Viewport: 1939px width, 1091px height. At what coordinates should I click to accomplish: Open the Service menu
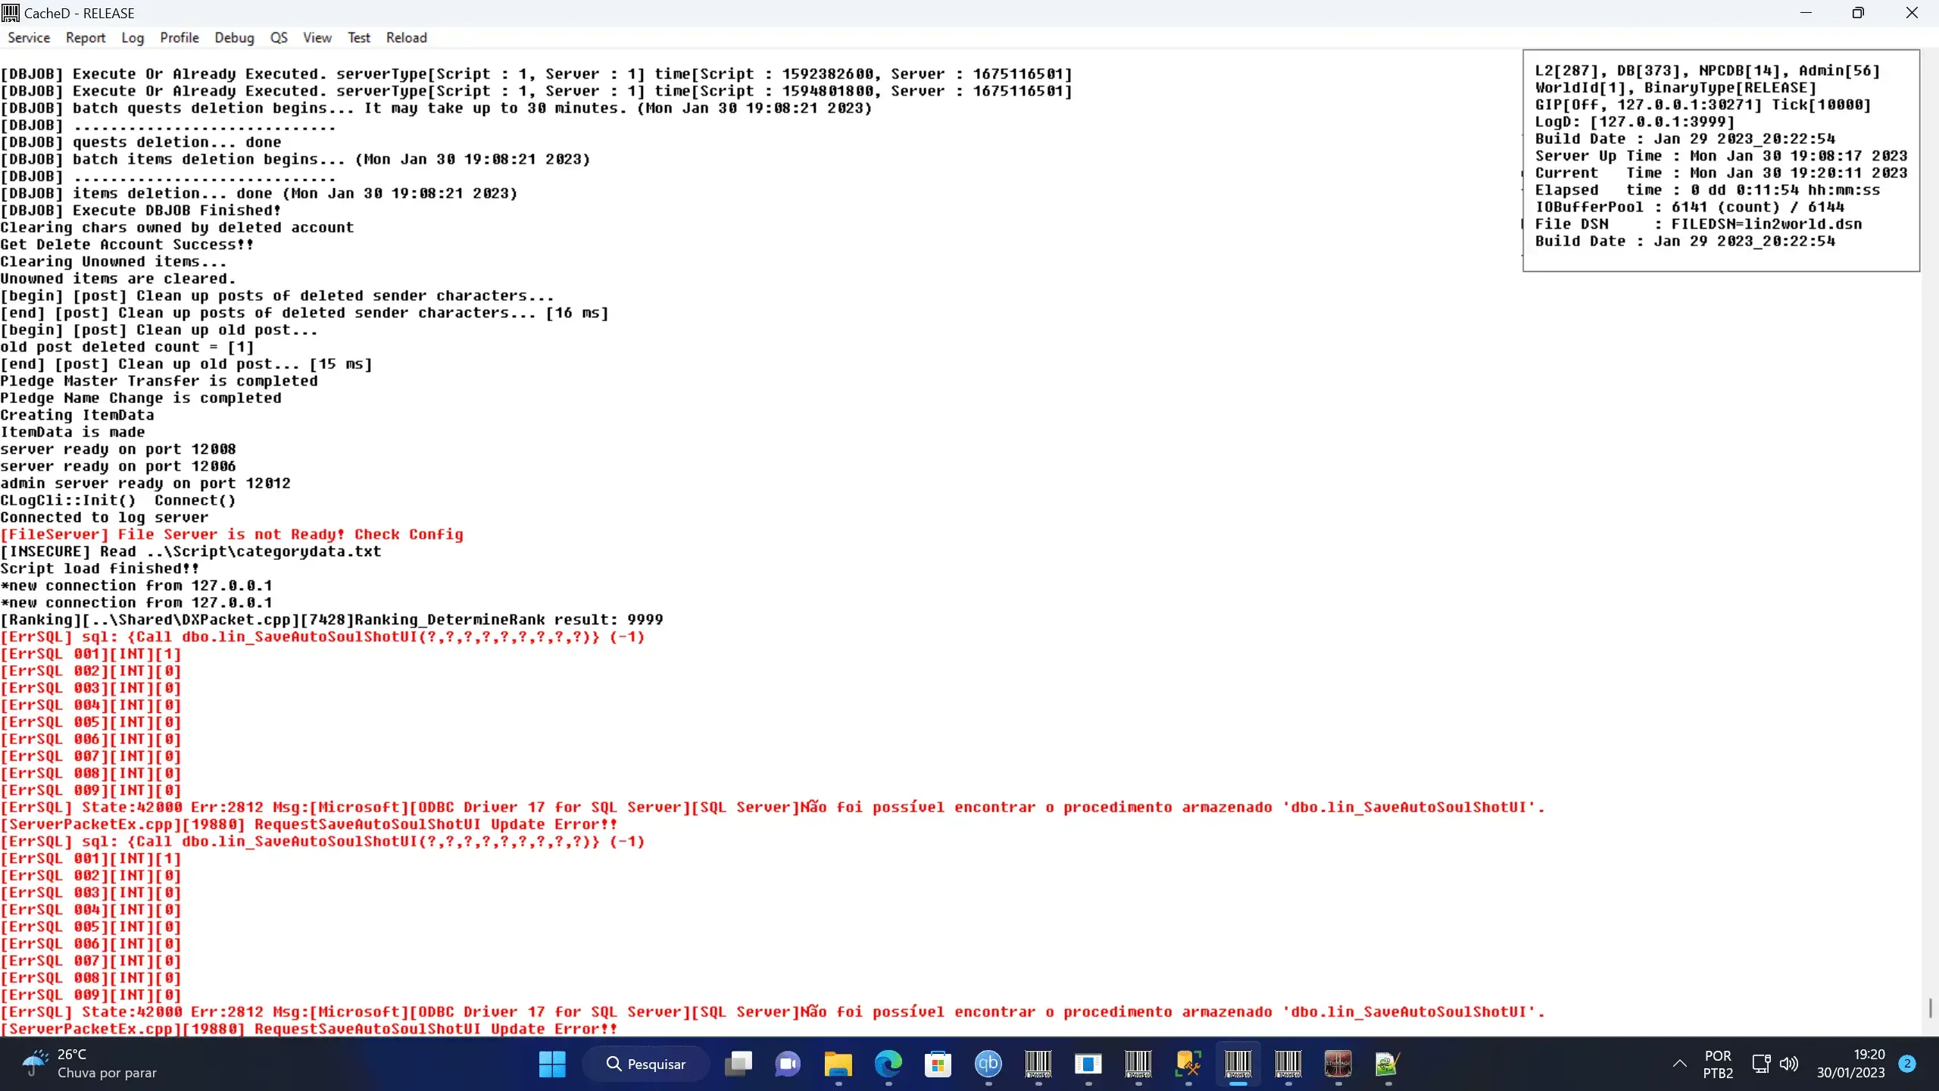click(29, 38)
